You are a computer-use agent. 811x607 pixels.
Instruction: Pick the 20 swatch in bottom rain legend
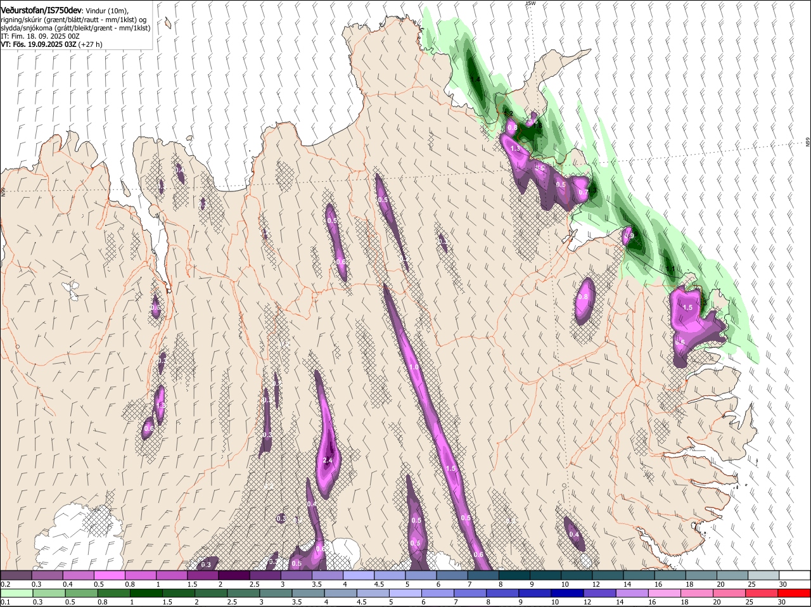[730, 593]
